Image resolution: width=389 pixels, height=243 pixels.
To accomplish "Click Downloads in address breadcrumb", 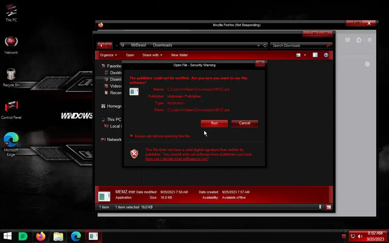I will [163, 45].
